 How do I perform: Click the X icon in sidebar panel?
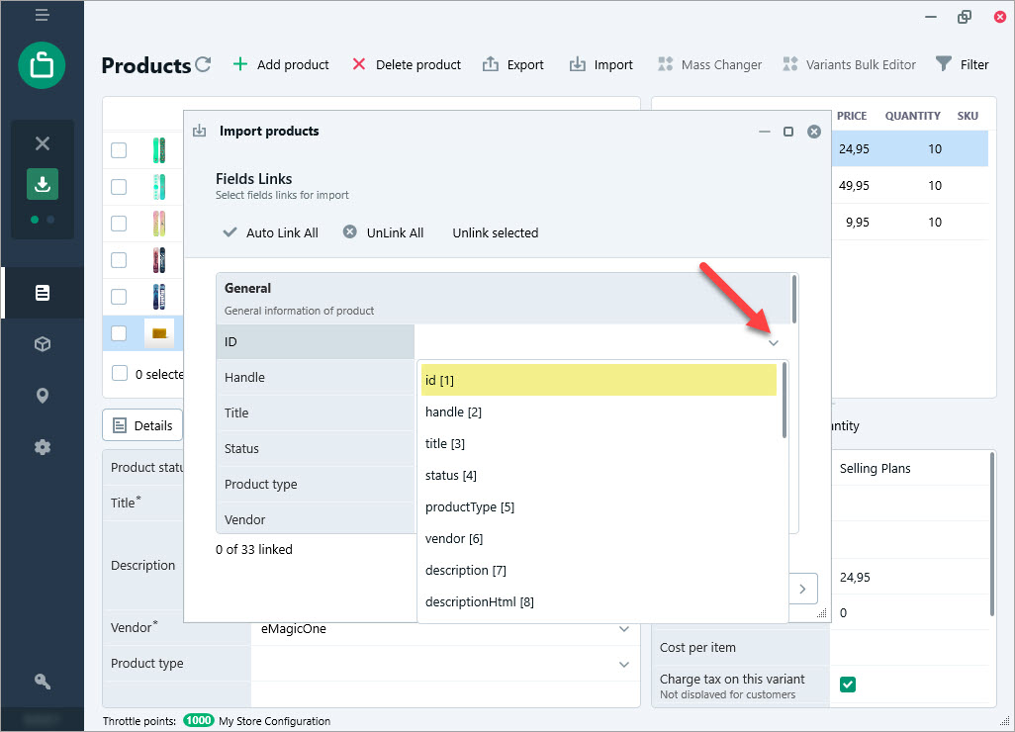(43, 143)
